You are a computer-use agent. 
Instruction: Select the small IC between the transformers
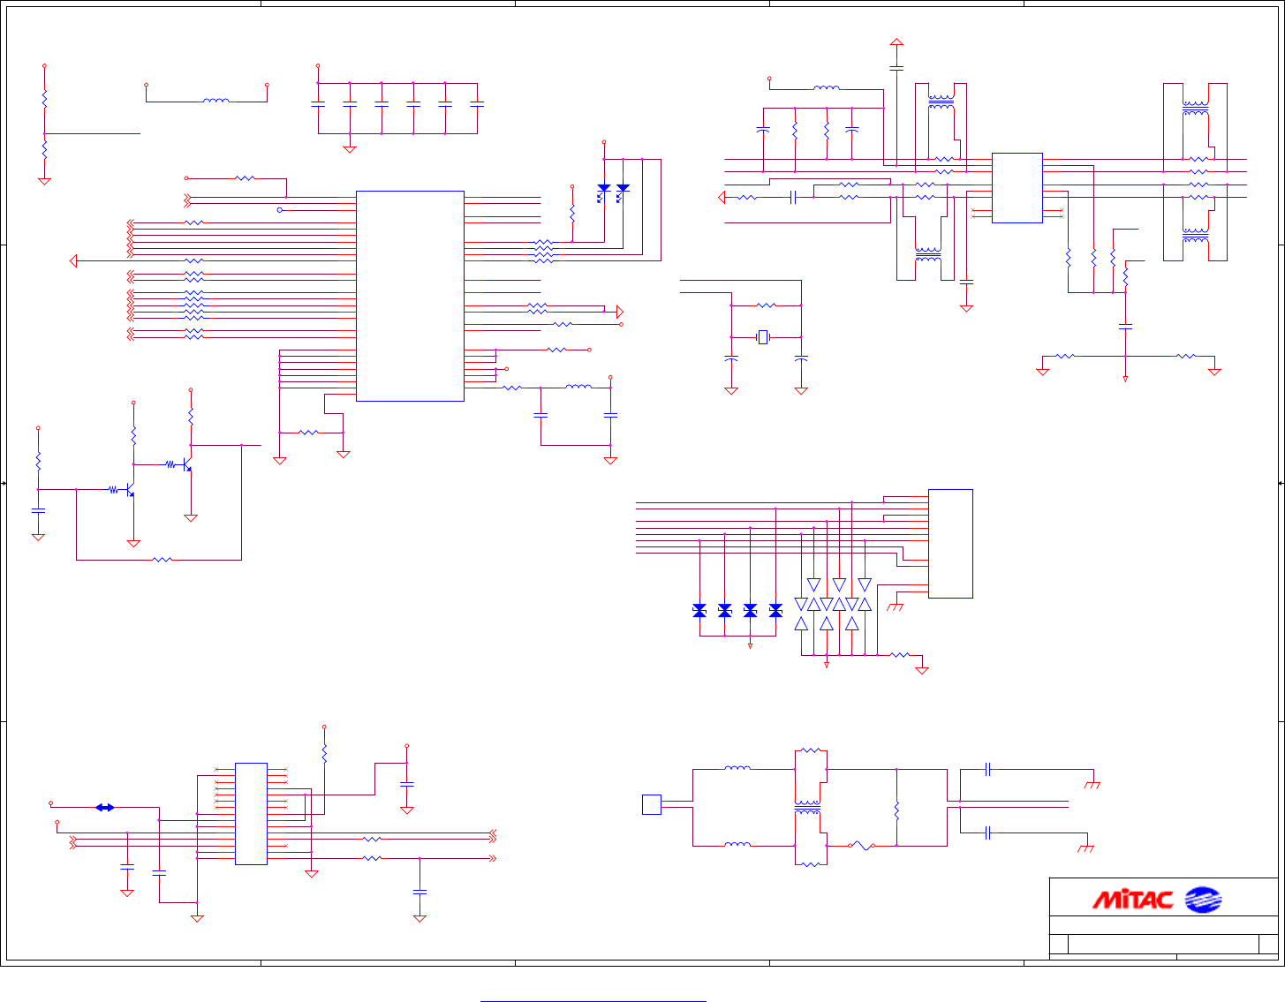click(1017, 188)
